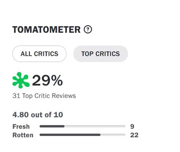Click the green rotten splat icon
The width and height of the screenshot is (180, 152).
click(x=21, y=80)
